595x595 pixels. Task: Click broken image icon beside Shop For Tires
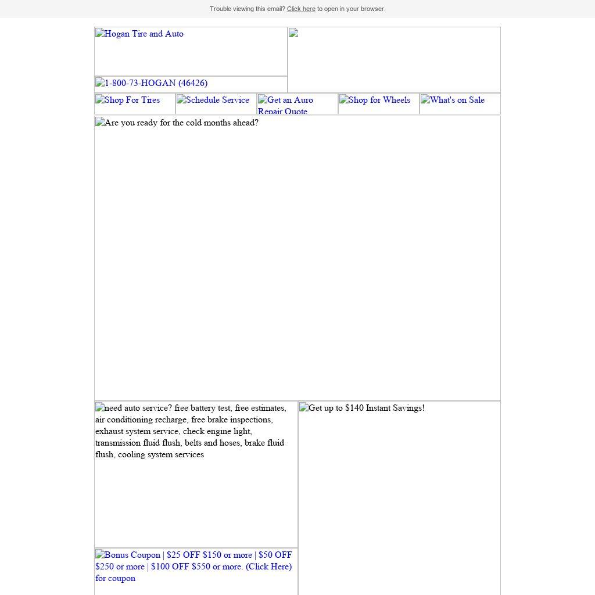pyautogui.click(x=100, y=100)
